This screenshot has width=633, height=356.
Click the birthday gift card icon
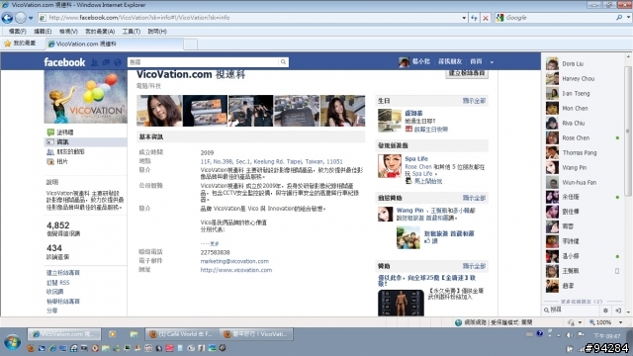408,130
